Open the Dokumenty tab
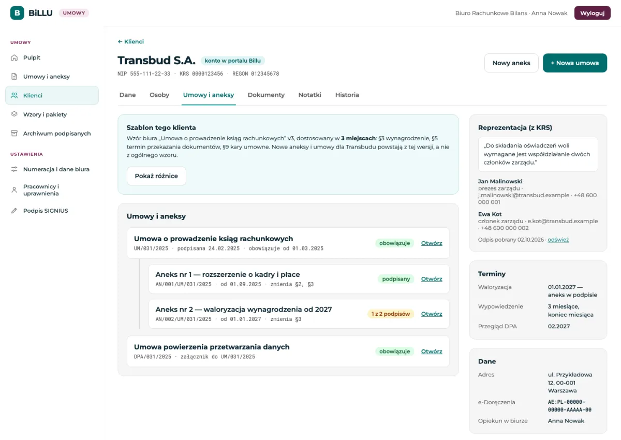 point(266,95)
